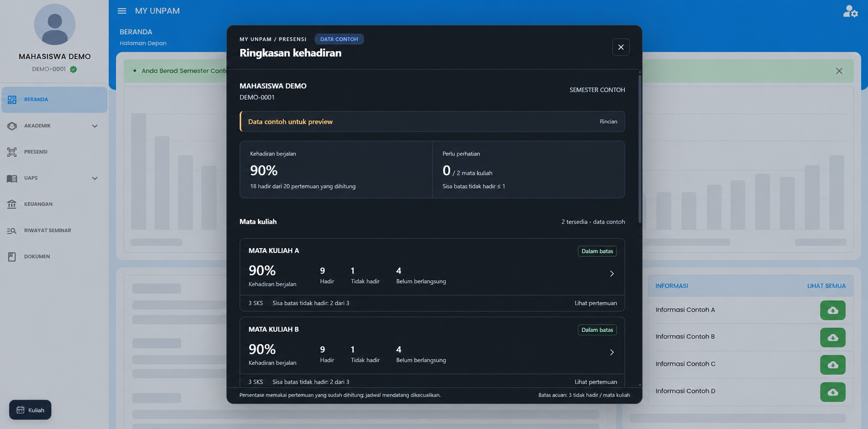The width and height of the screenshot is (868, 429).
Task: Click Dalam batas badge on Mata Kuliah A
Action: 597,251
